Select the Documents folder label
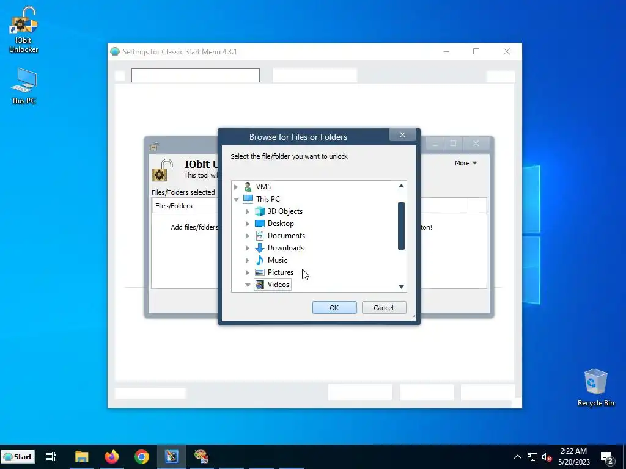This screenshot has height=469, width=626. click(x=286, y=236)
